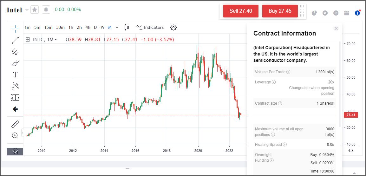This screenshot has height=176, width=366.
Task: Select the ruler measure tool
Action: pos(15,124)
